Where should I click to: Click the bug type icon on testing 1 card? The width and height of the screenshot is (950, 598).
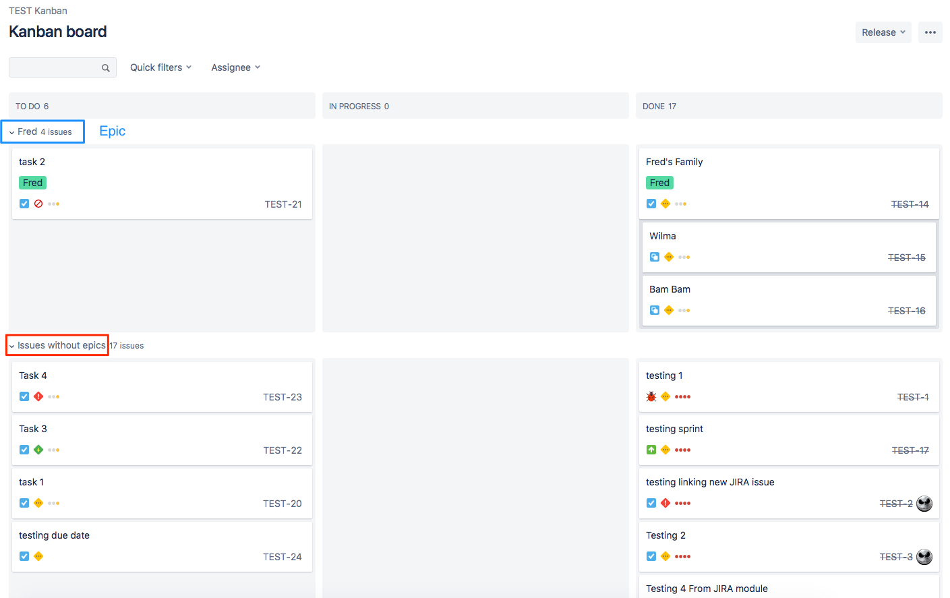(651, 396)
